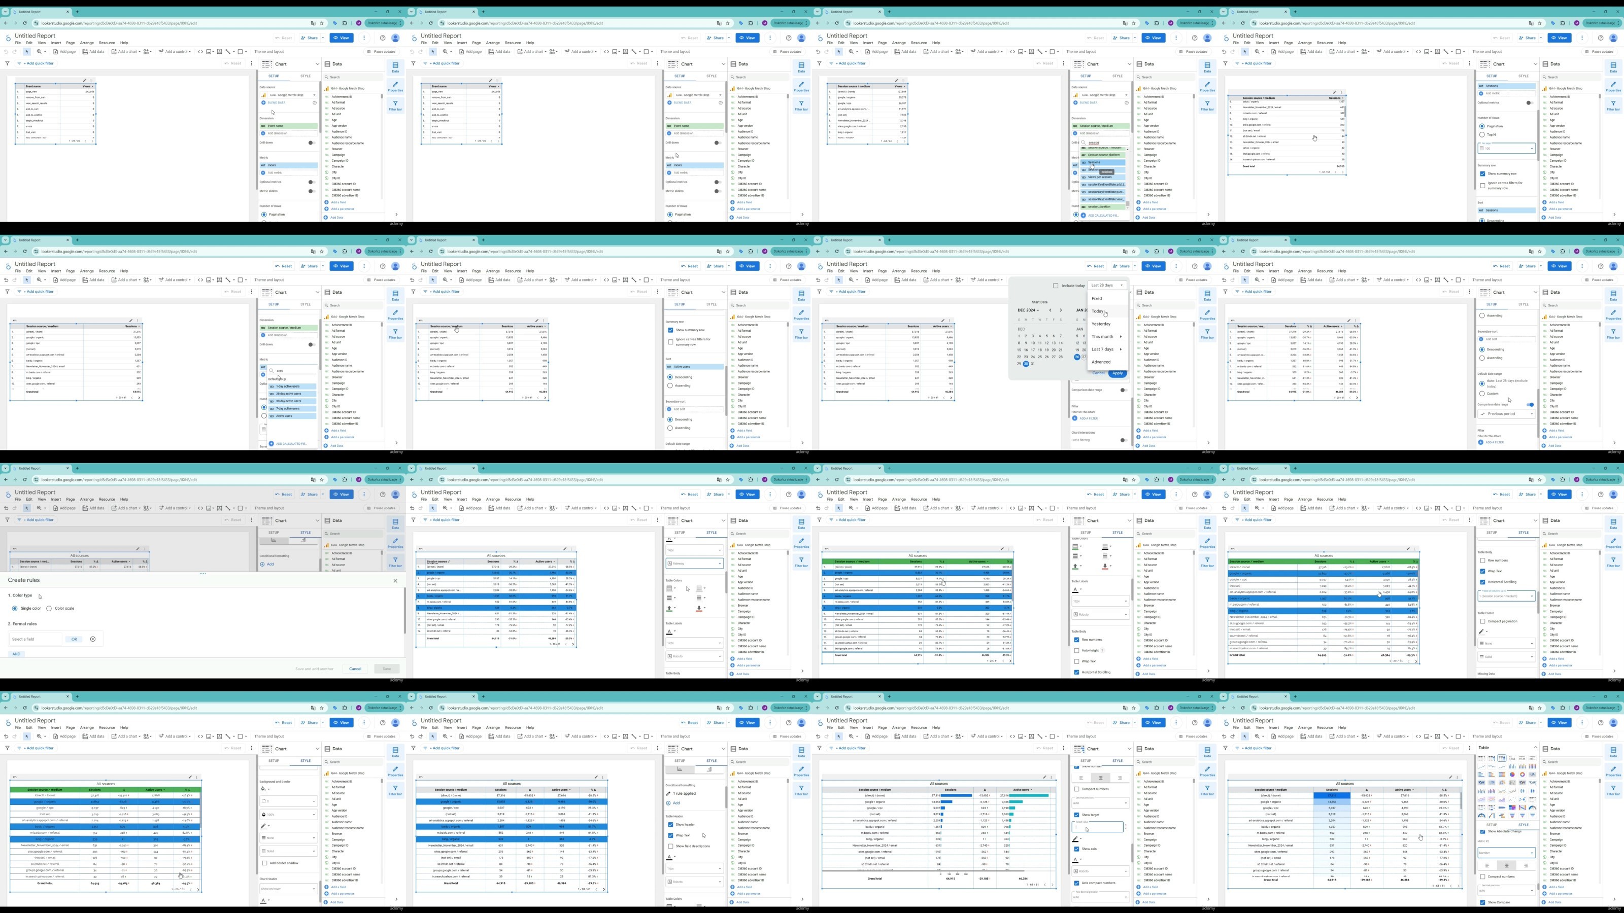Select December 31 in the calendar
Screen dimensions: 1624x913
tap(1033, 364)
